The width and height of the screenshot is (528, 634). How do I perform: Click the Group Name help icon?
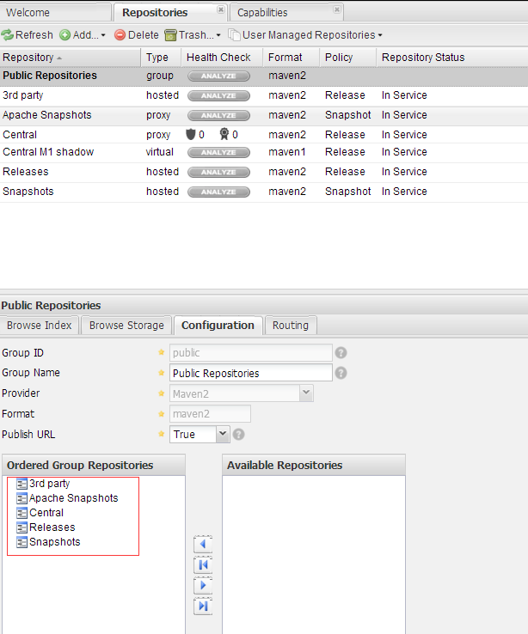point(341,373)
